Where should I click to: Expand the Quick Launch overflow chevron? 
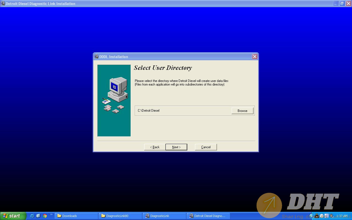(51, 215)
